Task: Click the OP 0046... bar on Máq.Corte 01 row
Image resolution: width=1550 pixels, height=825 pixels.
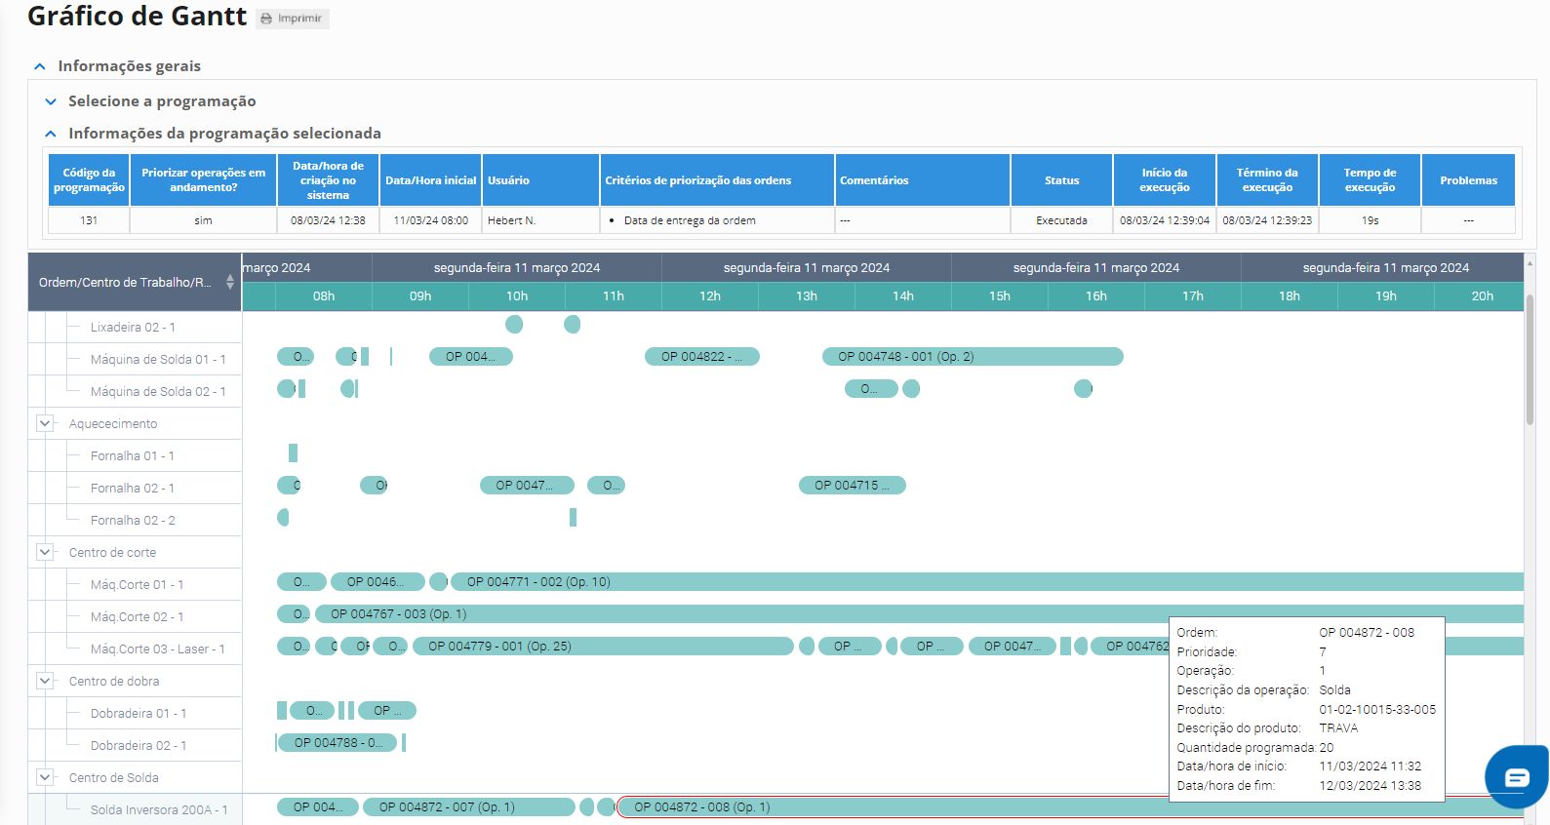Action: [x=378, y=582]
